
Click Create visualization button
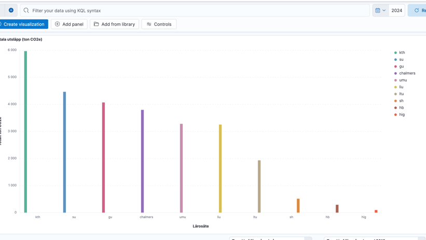pyautogui.click(x=23, y=24)
